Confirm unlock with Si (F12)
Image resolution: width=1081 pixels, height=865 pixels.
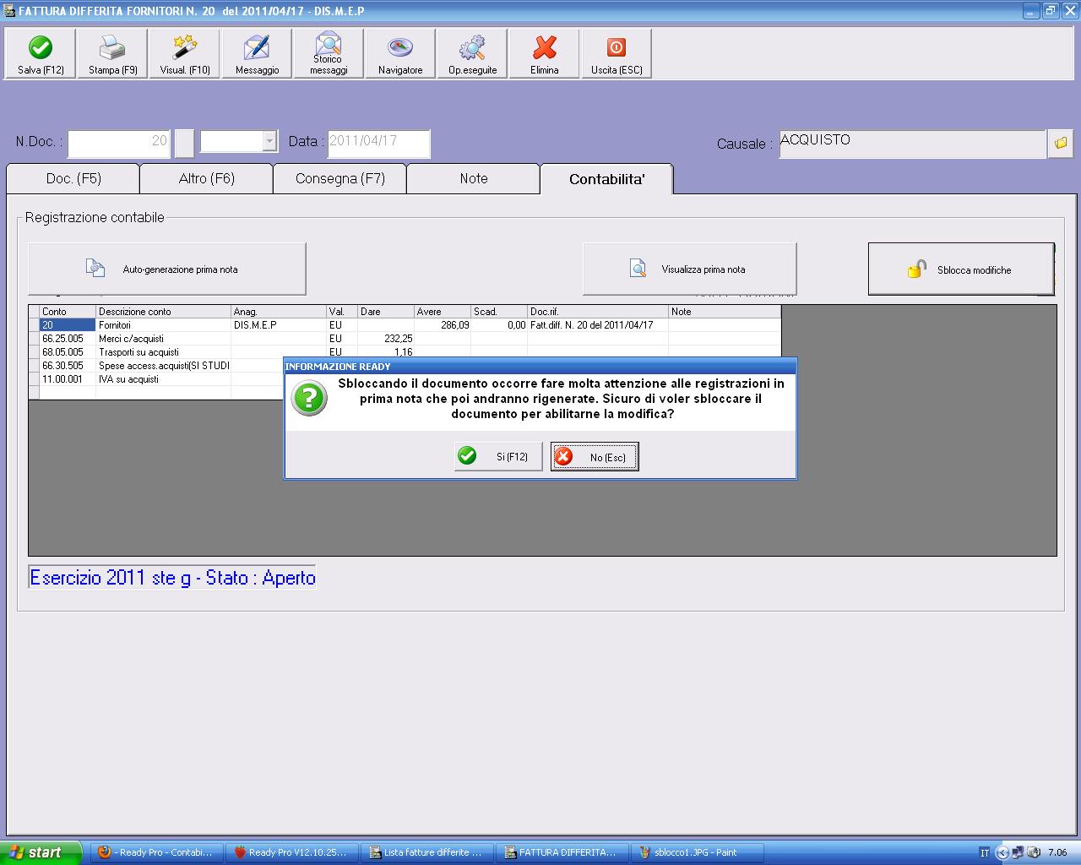click(498, 457)
